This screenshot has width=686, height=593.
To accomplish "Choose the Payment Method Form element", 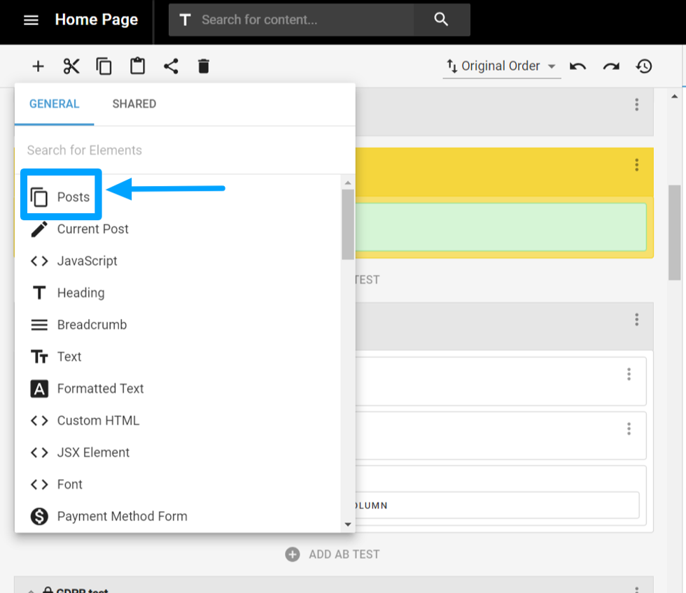I will pos(122,517).
